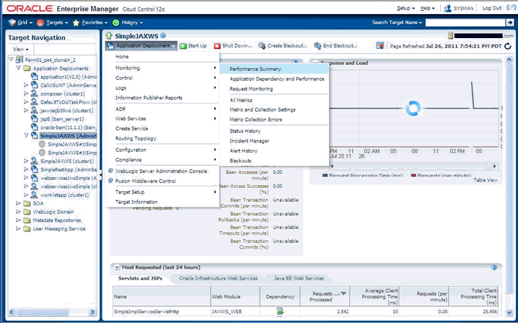Click the search target go arrow icon

click(x=510, y=23)
